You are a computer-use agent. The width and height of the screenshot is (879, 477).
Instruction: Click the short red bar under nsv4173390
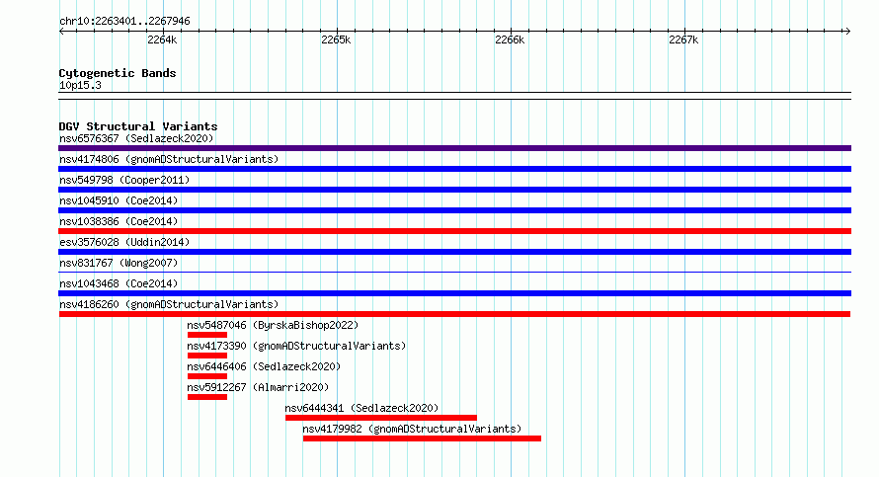[x=207, y=356]
